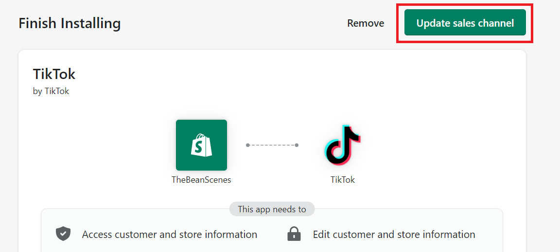560x252 pixels.
Task: Click the Remove button
Action: [366, 23]
